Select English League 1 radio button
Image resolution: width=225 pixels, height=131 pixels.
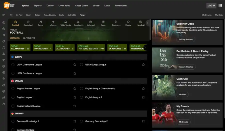pyautogui.click(x=13, y=97)
